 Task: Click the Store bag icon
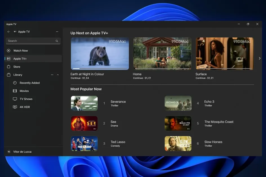(x=9, y=67)
